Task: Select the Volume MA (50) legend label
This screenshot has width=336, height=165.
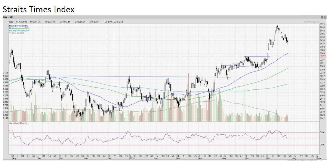Action: (x=17, y=33)
